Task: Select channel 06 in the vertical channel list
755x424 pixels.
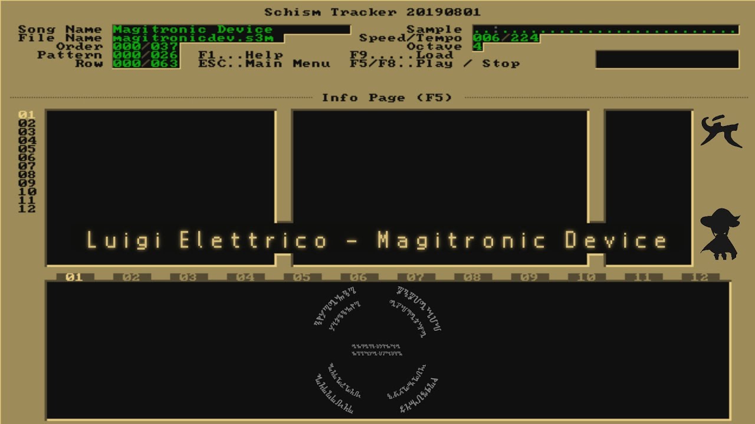Action: pos(27,157)
